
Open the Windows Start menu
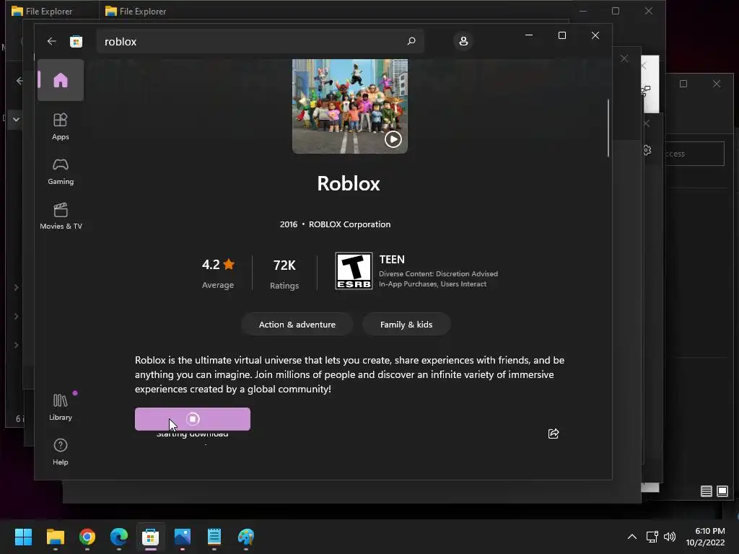[x=23, y=537]
